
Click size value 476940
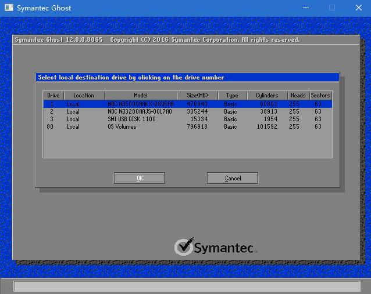click(197, 104)
